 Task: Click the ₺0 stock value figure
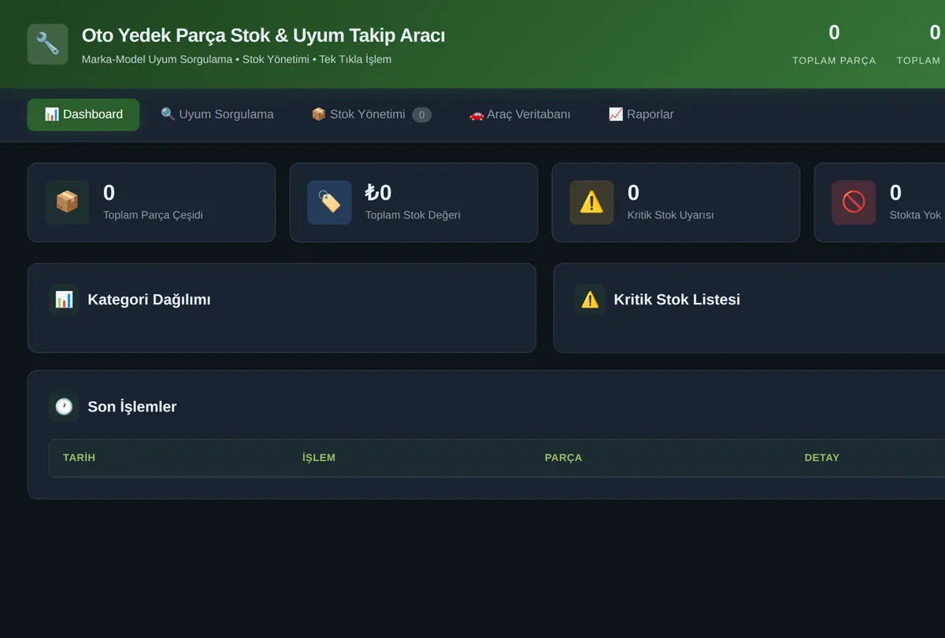pos(379,193)
